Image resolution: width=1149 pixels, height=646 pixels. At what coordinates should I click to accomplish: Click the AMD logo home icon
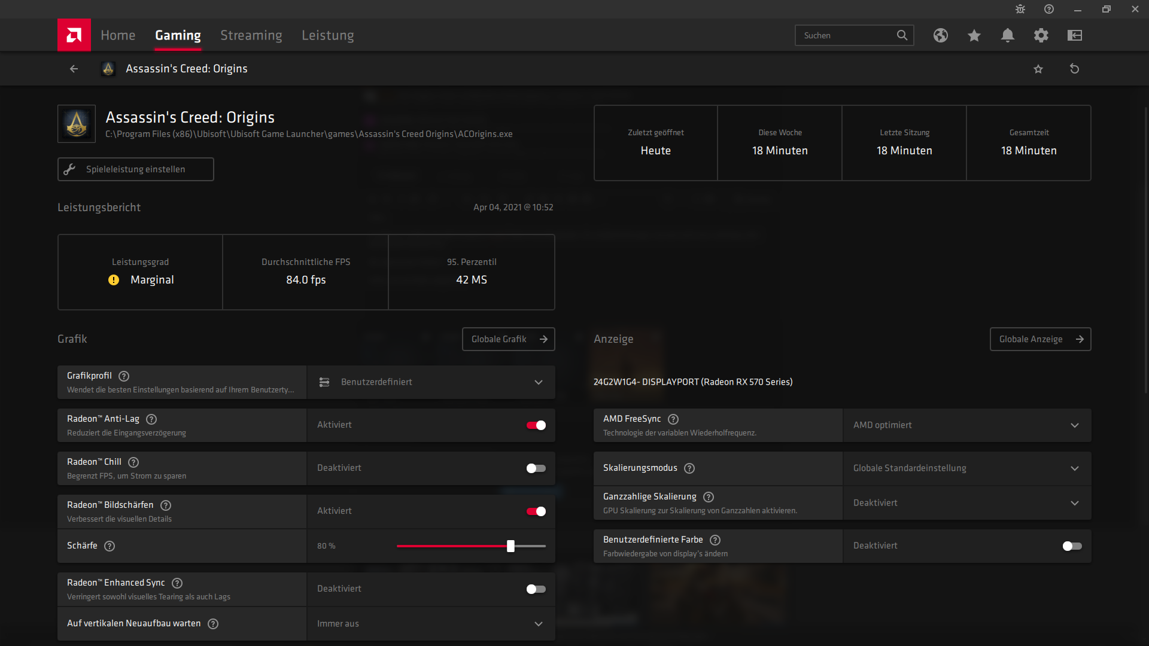point(74,35)
